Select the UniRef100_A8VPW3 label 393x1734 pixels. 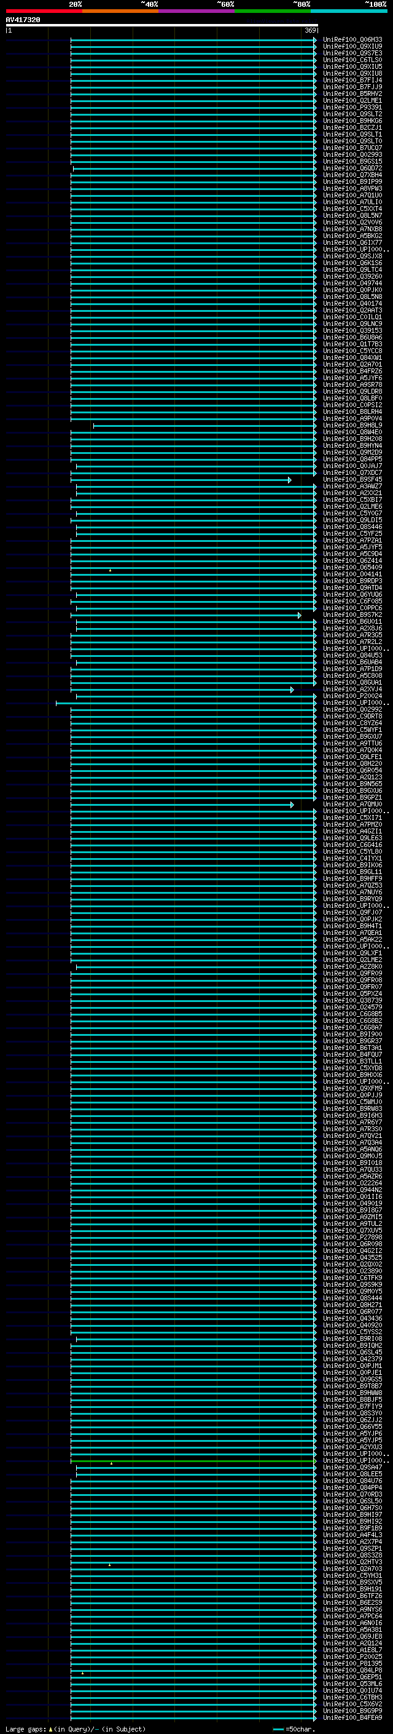[x=352, y=188]
